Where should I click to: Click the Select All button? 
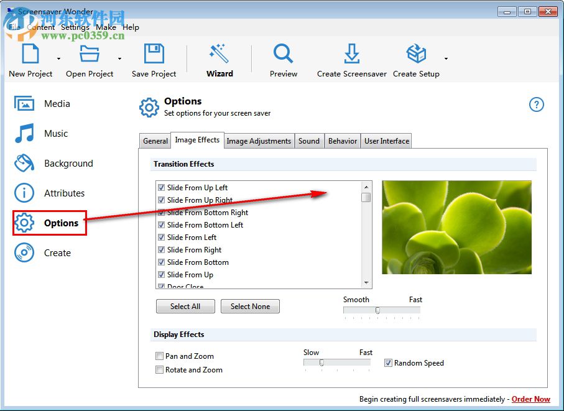coord(185,307)
